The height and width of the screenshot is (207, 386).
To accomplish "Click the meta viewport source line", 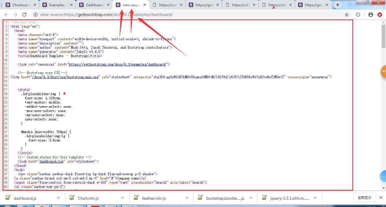I will click(x=97, y=39).
